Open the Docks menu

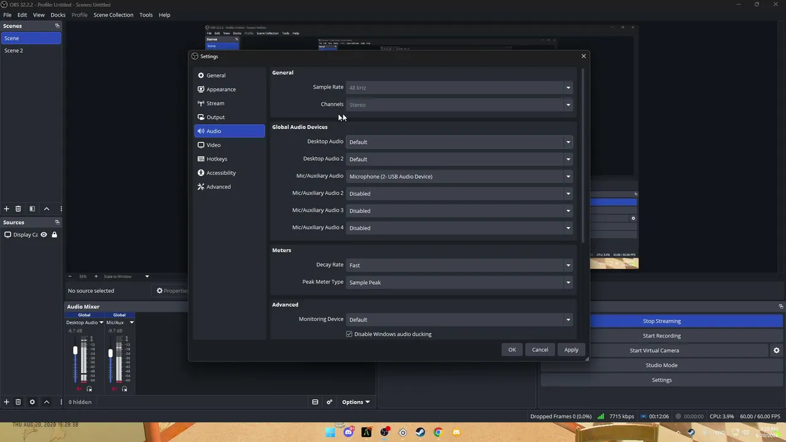[x=58, y=15]
